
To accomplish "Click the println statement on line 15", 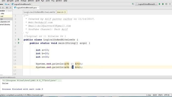I will 59,64.
